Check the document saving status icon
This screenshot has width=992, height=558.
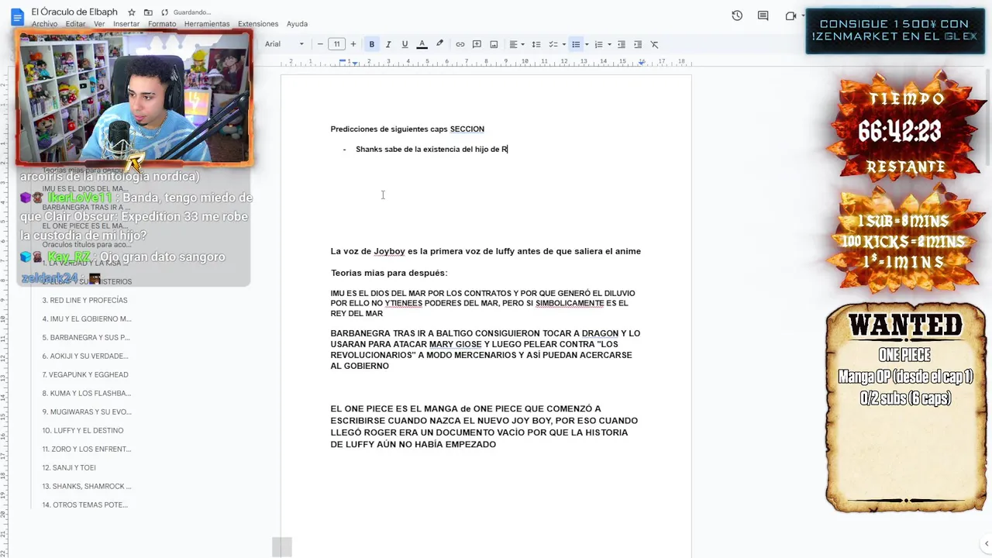164,12
